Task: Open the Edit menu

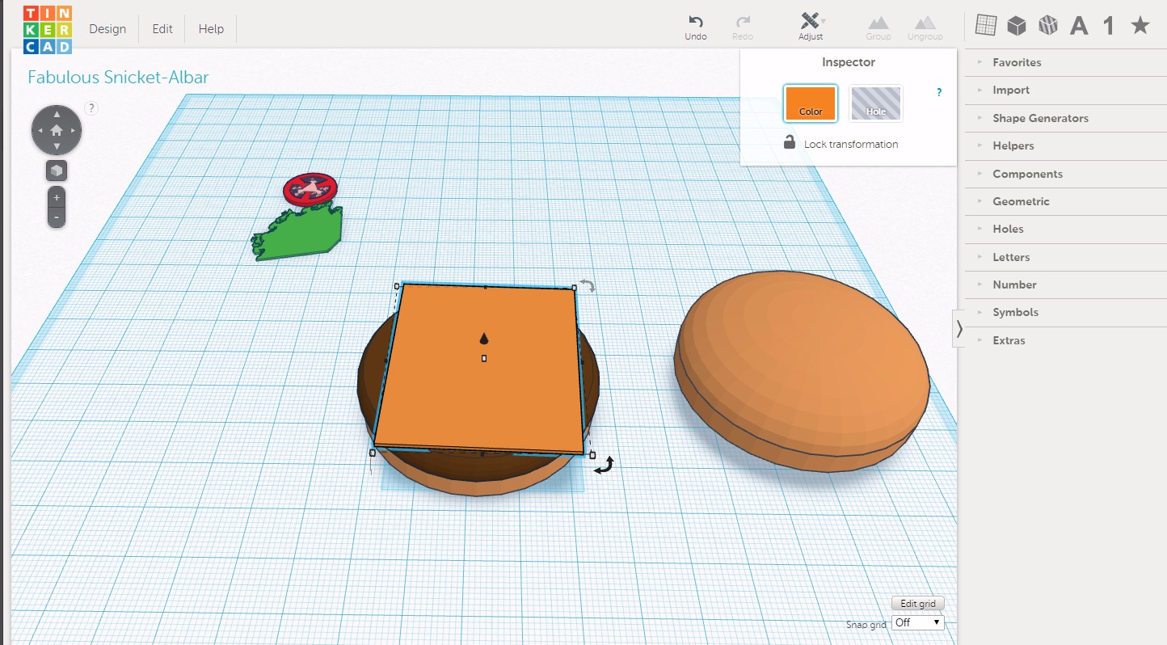Action: tap(162, 29)
